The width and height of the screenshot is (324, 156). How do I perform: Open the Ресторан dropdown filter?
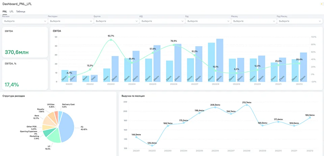coord(71,21)
